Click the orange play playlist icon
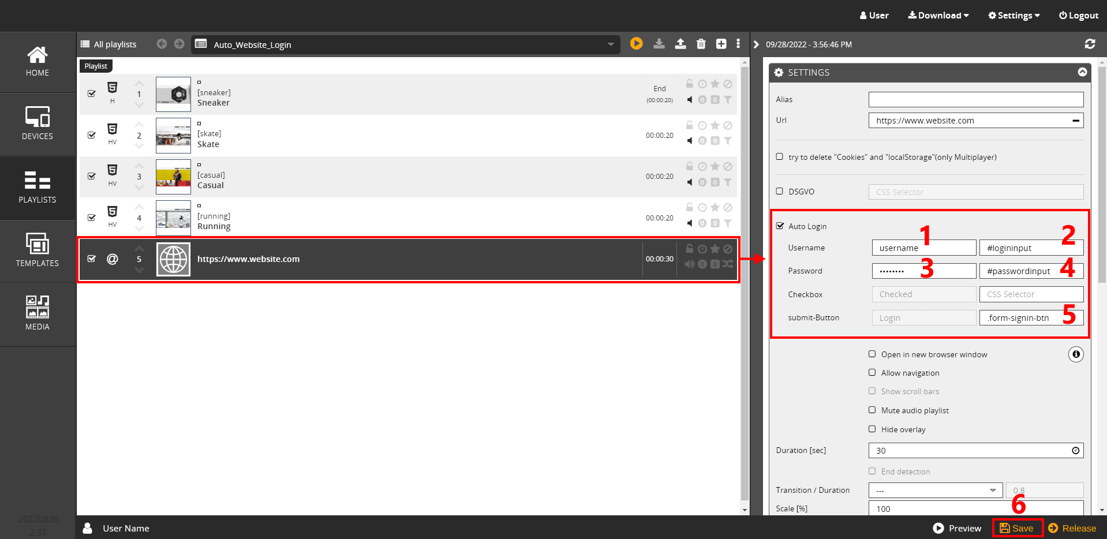 [636, 44]
